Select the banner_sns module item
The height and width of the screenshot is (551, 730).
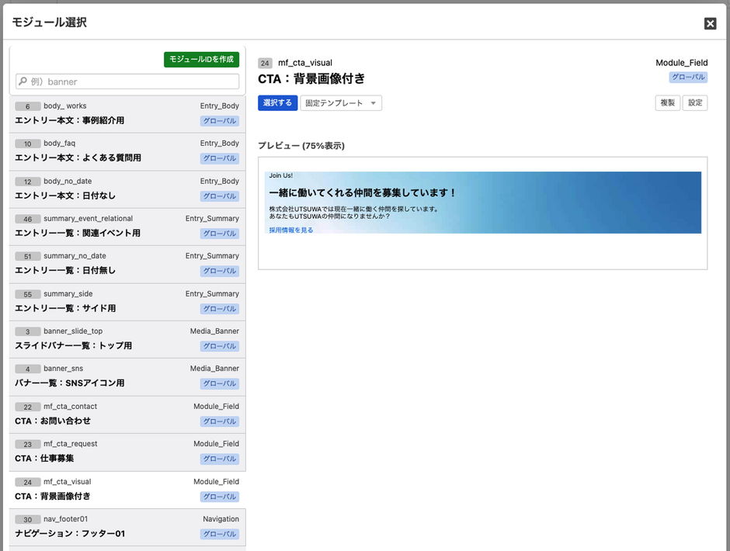127,376
